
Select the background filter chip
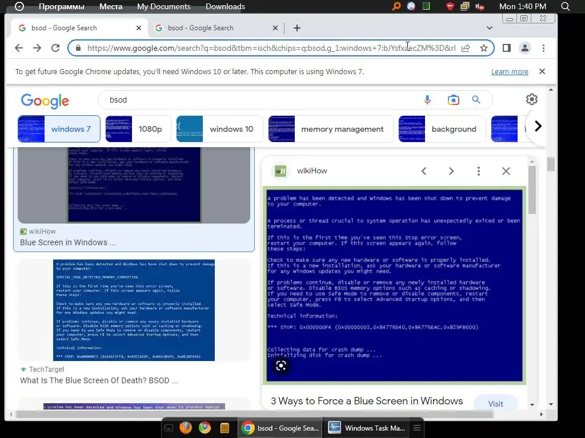click(x=442, y=129)
